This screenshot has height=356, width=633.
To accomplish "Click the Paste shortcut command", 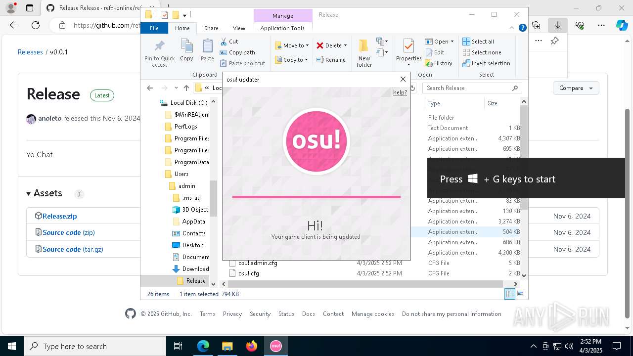I will pyautogui.click(x=243, y=63).
